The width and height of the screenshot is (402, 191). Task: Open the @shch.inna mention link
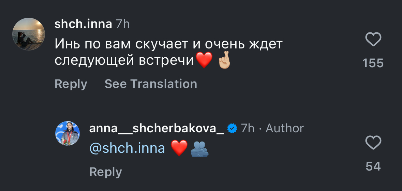pyautogui.click(x=127, y=148)
